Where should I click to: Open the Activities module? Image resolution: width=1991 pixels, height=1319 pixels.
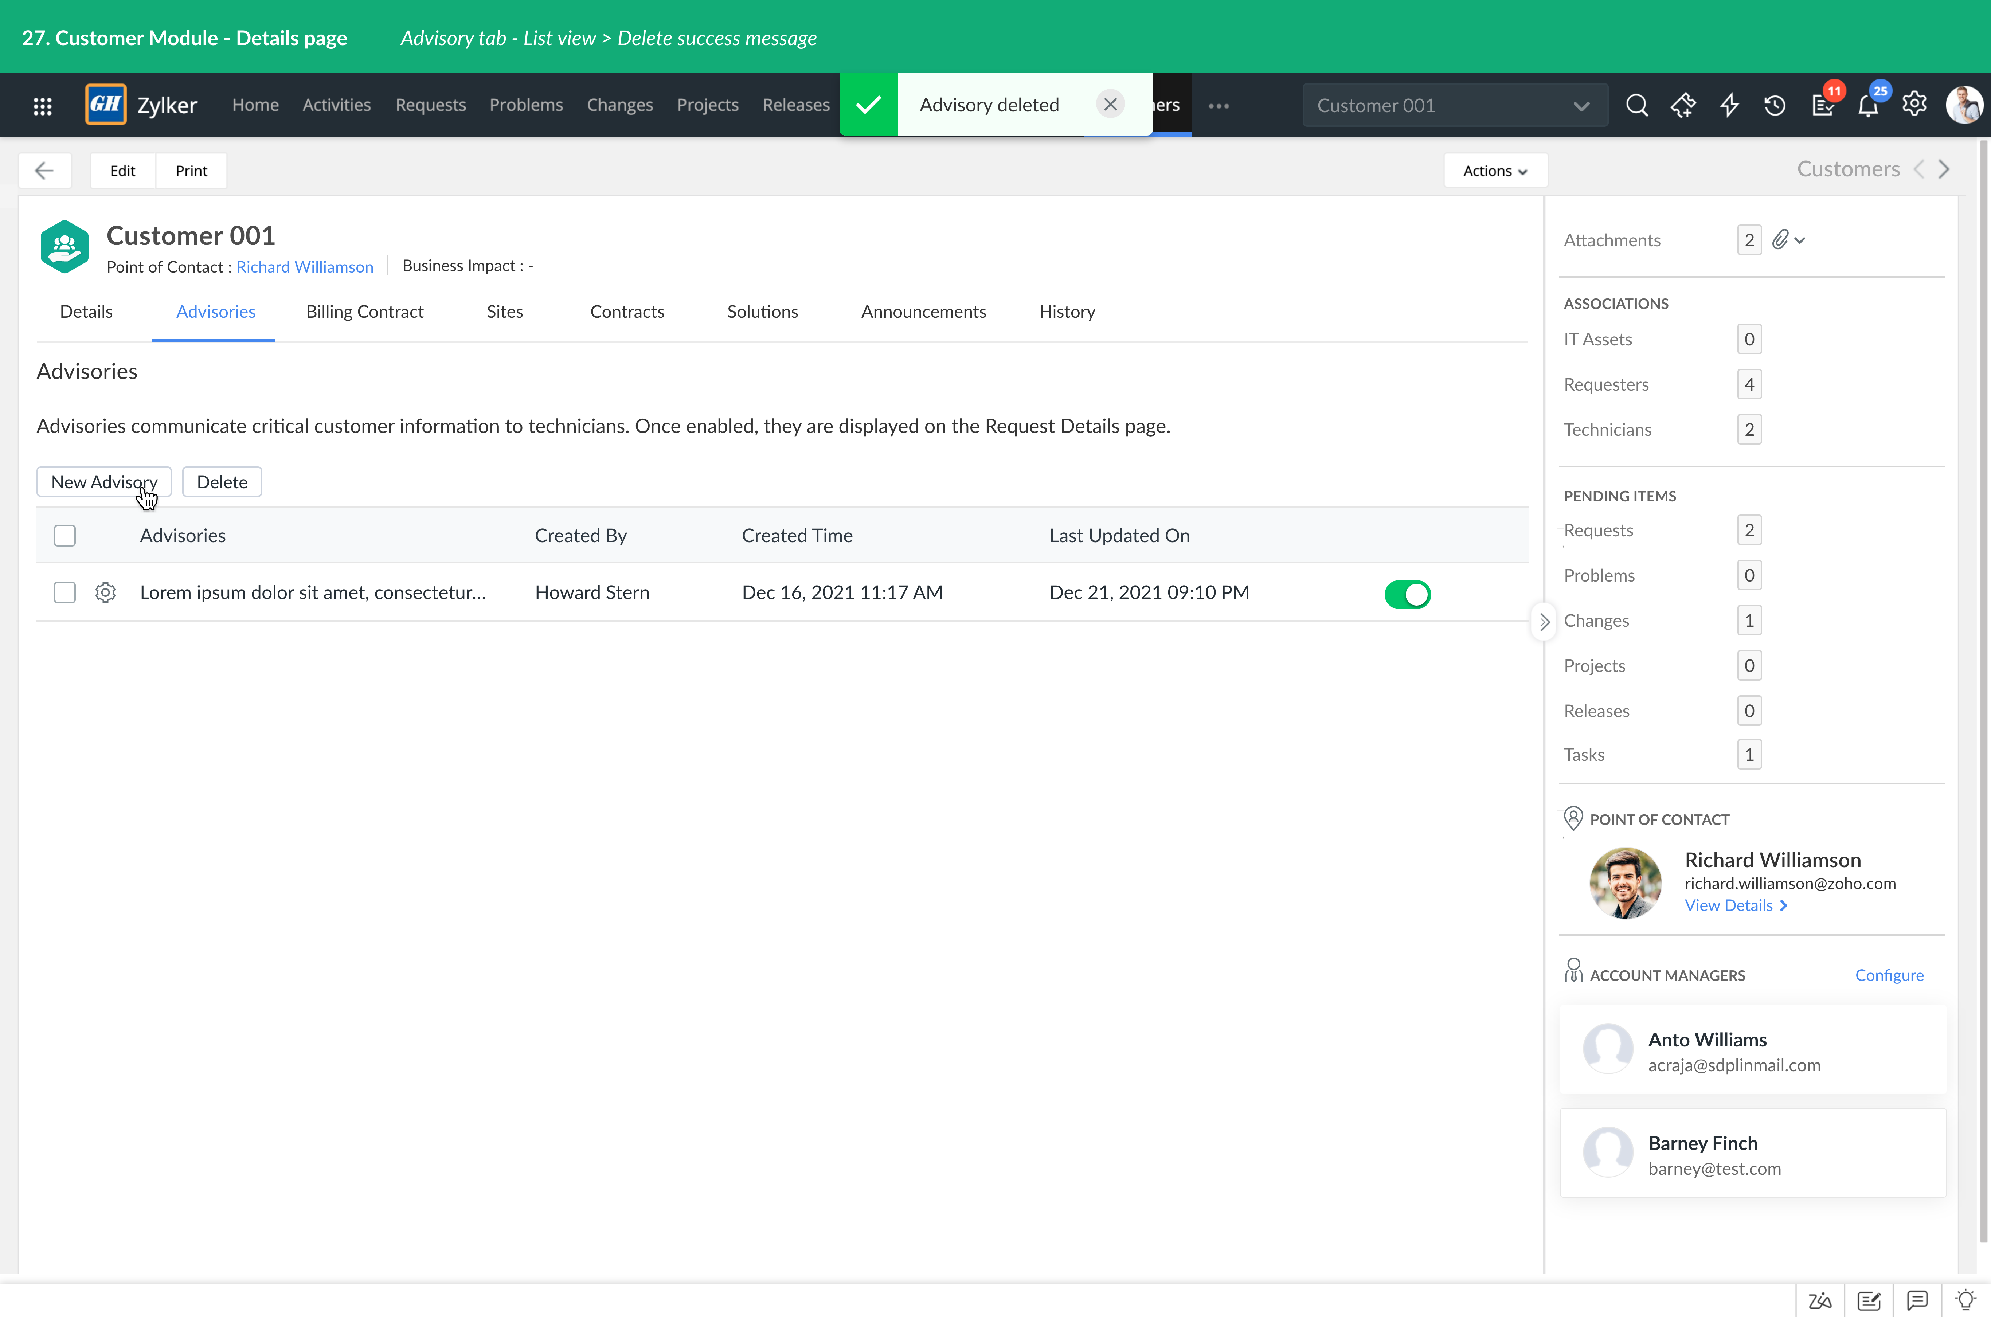336,105
